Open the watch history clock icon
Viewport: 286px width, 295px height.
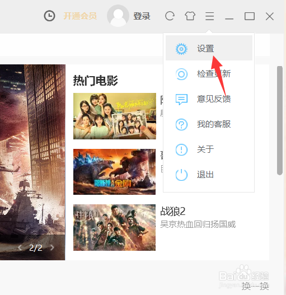[x=49, y=16]
